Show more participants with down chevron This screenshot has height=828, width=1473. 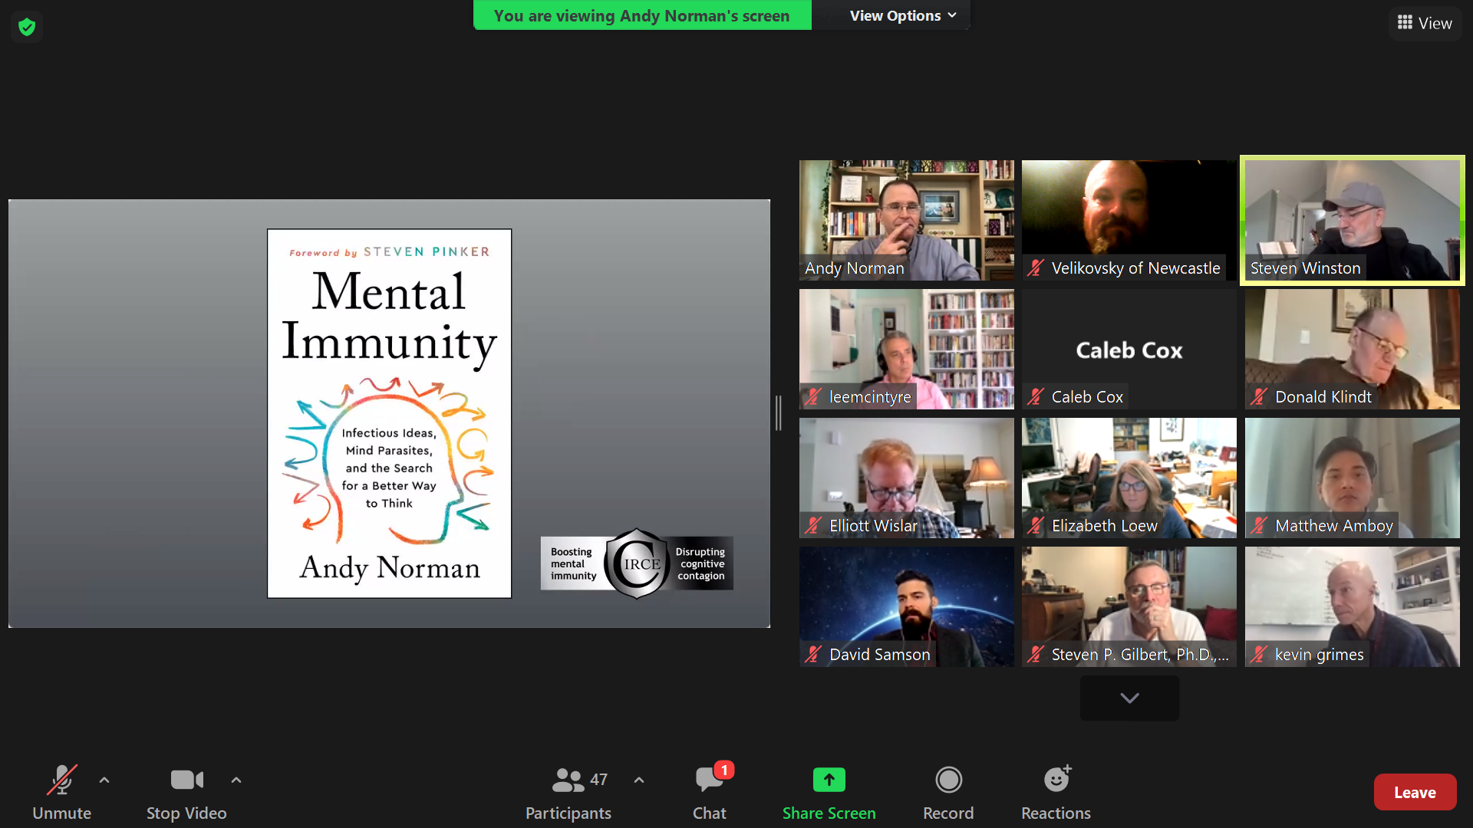pos(1129,698)
